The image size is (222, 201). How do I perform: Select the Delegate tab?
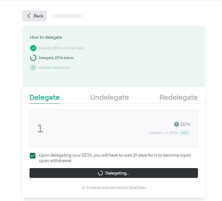coord(45,97)
